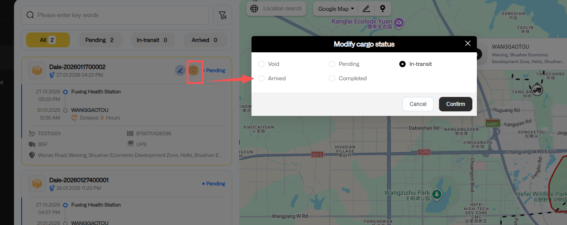
Task: Confirm the cargo status change
Action: (455, 104)
